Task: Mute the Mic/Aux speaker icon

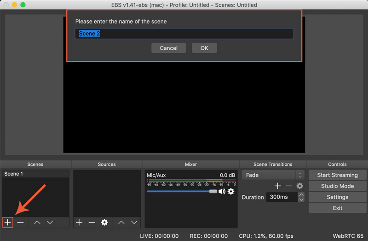Action: click(222, 191)
